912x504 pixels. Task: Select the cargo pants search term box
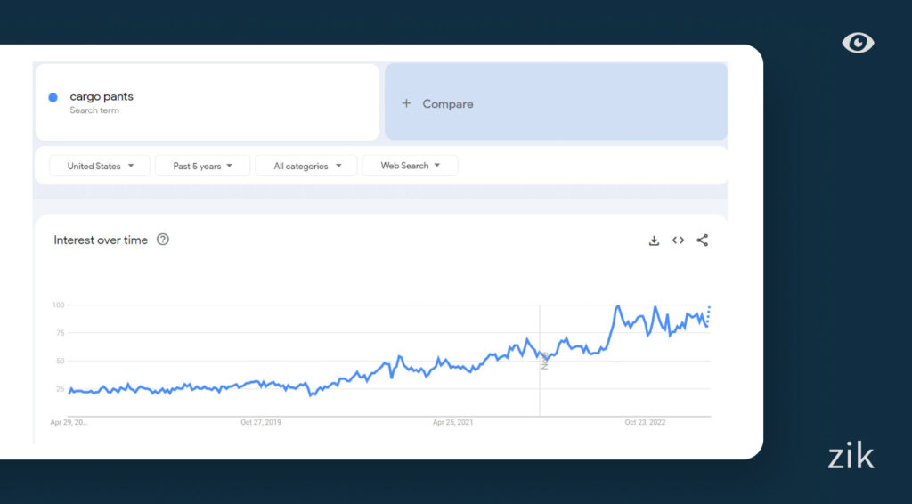[x=207, y=102]
